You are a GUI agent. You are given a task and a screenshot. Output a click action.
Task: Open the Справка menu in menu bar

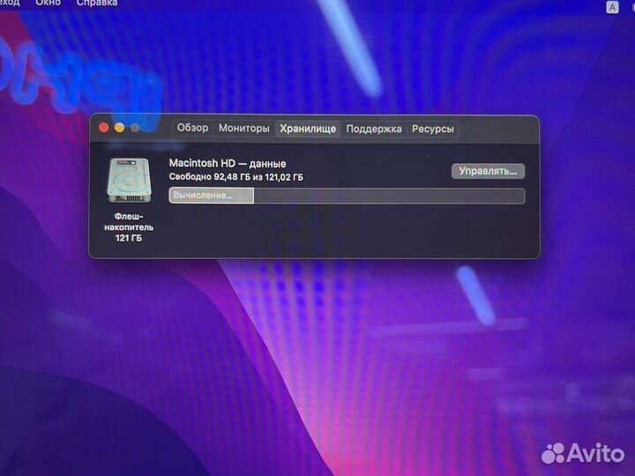(x=96, y=4)
